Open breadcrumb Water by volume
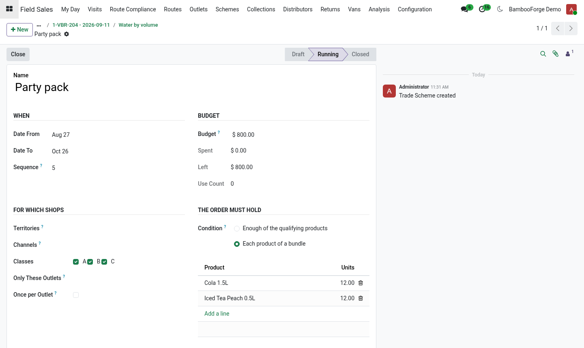584x348 pixels. tap(138, 25)
